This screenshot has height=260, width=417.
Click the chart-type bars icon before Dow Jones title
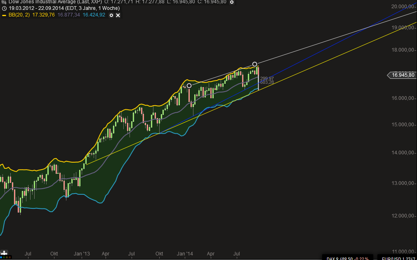pyautogui.click(x=4, y=2)
